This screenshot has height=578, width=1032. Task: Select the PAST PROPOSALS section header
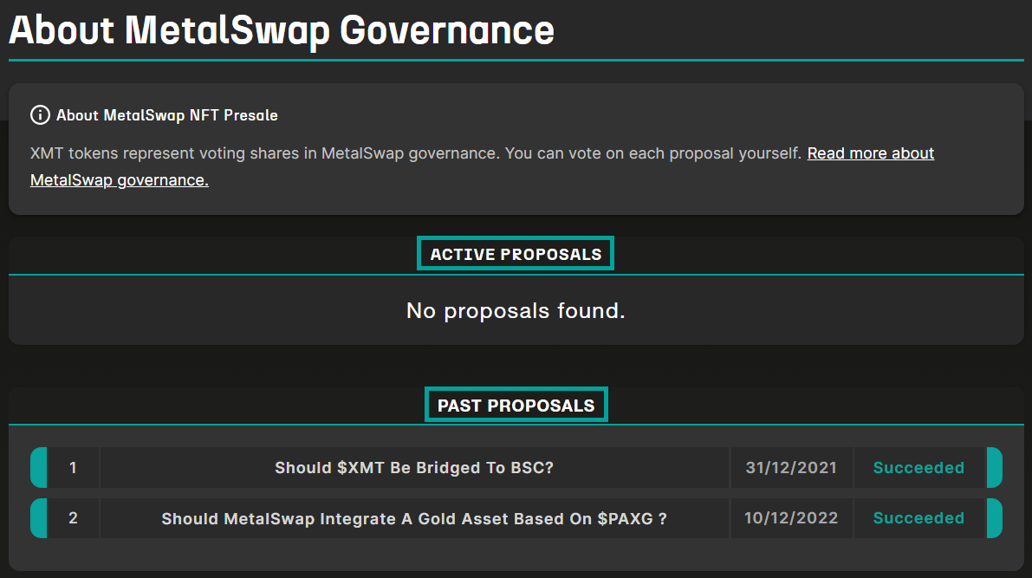point(516,405)
